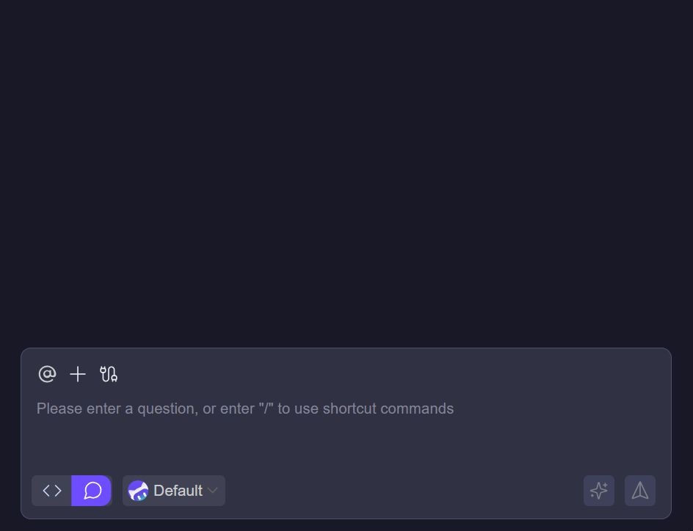This screenshot has width=693, height=531.
Task: Switch to chat mode
Action: coord(92,491)
